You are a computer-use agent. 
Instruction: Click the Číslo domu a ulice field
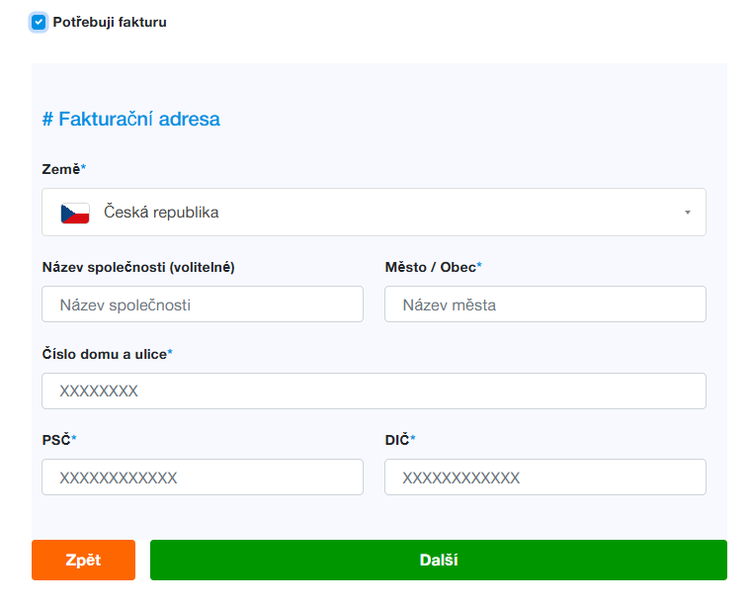click(374, 391)
